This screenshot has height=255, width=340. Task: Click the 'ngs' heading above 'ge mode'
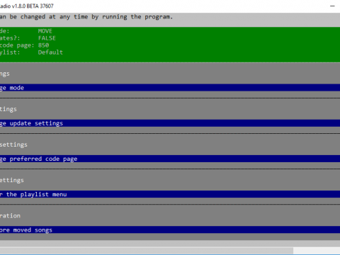[5, 74]
